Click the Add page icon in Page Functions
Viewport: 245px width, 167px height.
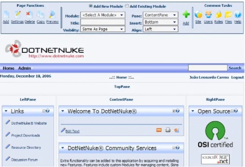click(x=6, y=14)
